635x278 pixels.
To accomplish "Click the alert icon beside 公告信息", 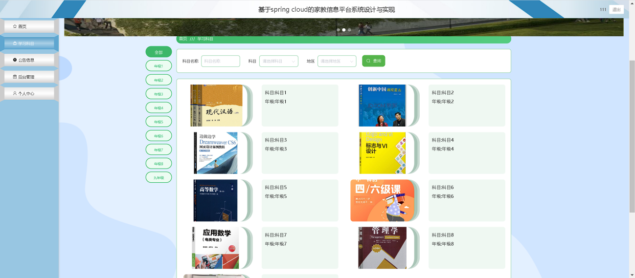I will click(15, 60).
